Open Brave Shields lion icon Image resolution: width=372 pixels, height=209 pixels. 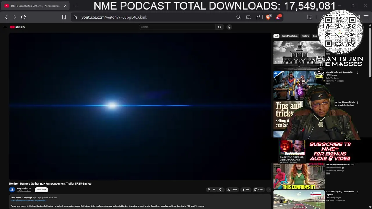coord(268,17)
